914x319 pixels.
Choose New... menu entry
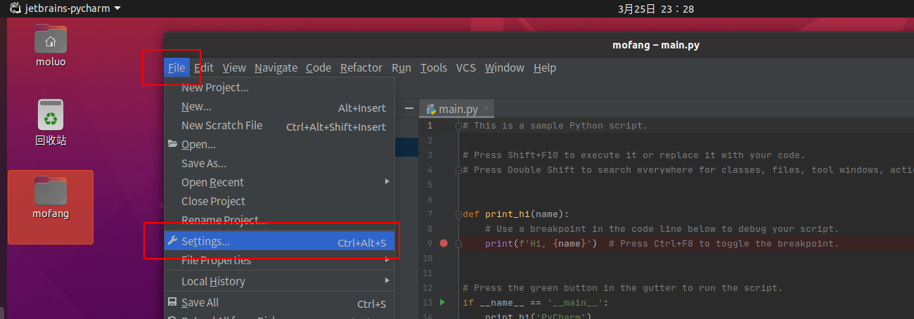[x=279, y=107]
